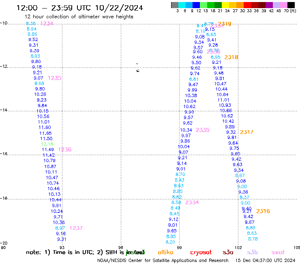Click the 10.26 wave height reading
Viewport: 300px width, 264px height.
[40, 94]
